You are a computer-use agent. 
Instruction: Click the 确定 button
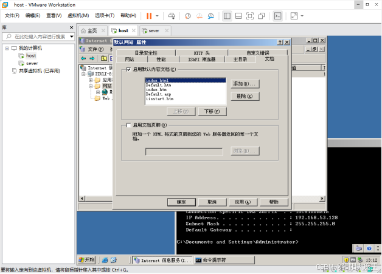coord(181,202)
